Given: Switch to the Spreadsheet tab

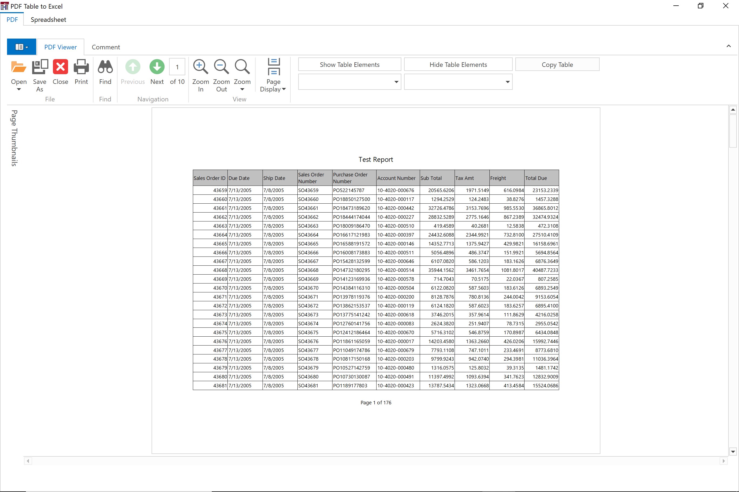Looking at the screenshot, I should click(x=48, y=19).
